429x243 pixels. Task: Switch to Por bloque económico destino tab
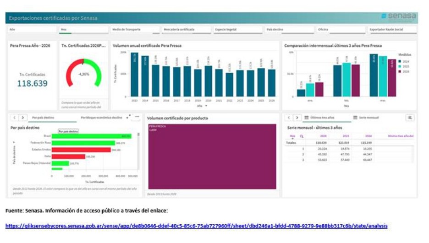[x=101, y=118]
